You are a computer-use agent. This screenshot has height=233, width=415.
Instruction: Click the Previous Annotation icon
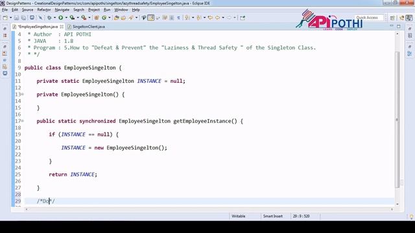point(198,17)
